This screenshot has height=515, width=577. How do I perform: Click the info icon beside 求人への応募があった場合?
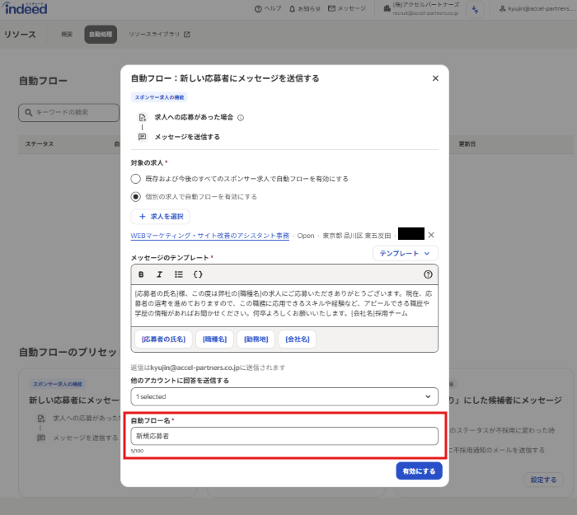pos(241,118)
